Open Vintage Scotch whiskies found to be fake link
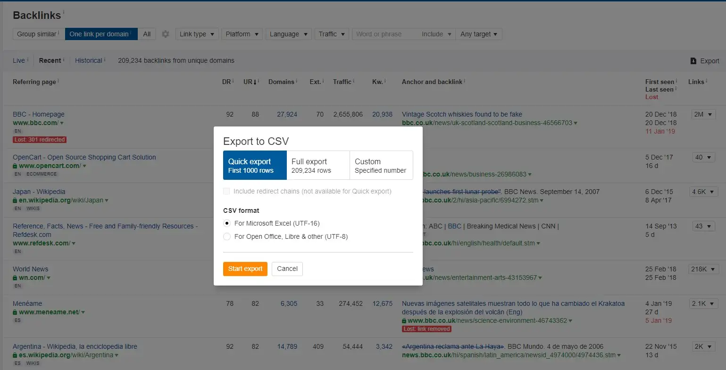The image size is (726, 370). [x=462, y=114]
